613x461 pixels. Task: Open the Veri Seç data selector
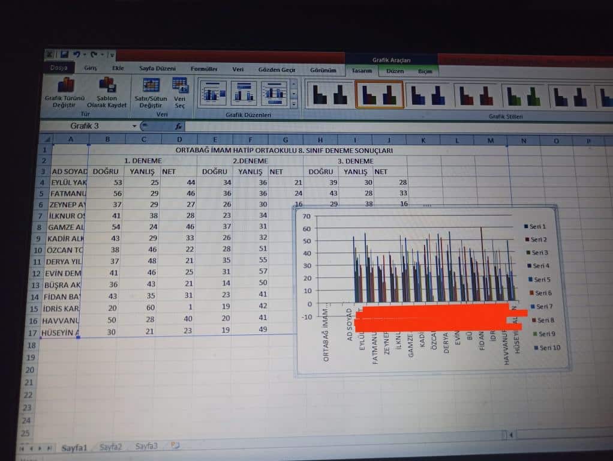(180, 85)
